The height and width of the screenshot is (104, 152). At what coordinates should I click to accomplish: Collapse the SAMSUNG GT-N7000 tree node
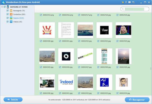(x=2, y=7)
